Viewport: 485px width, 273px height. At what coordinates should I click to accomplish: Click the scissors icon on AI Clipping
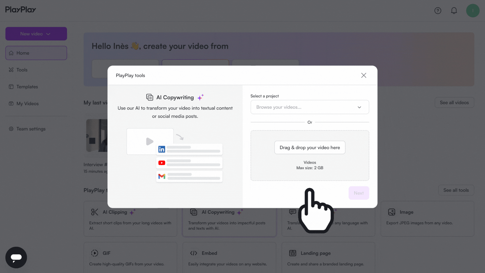pos(94,212)
